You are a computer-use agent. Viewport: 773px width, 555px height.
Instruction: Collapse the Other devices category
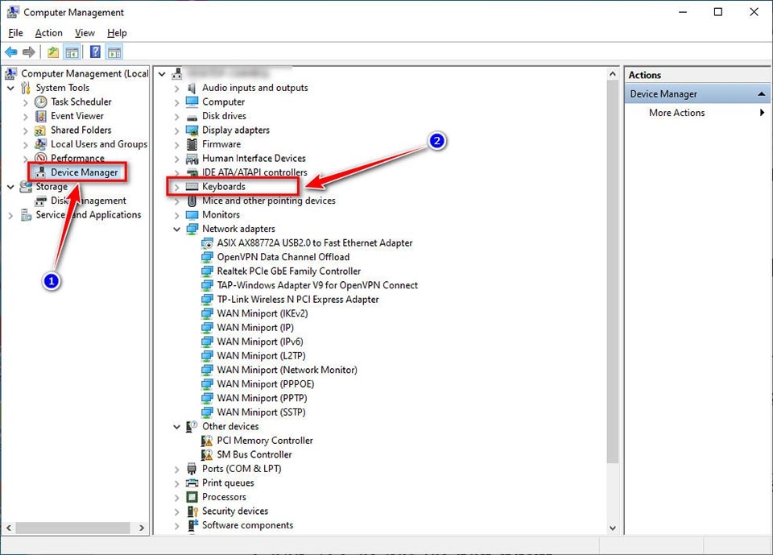click(176, 427)
